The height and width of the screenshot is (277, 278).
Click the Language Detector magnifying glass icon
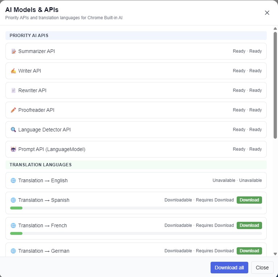13,130
